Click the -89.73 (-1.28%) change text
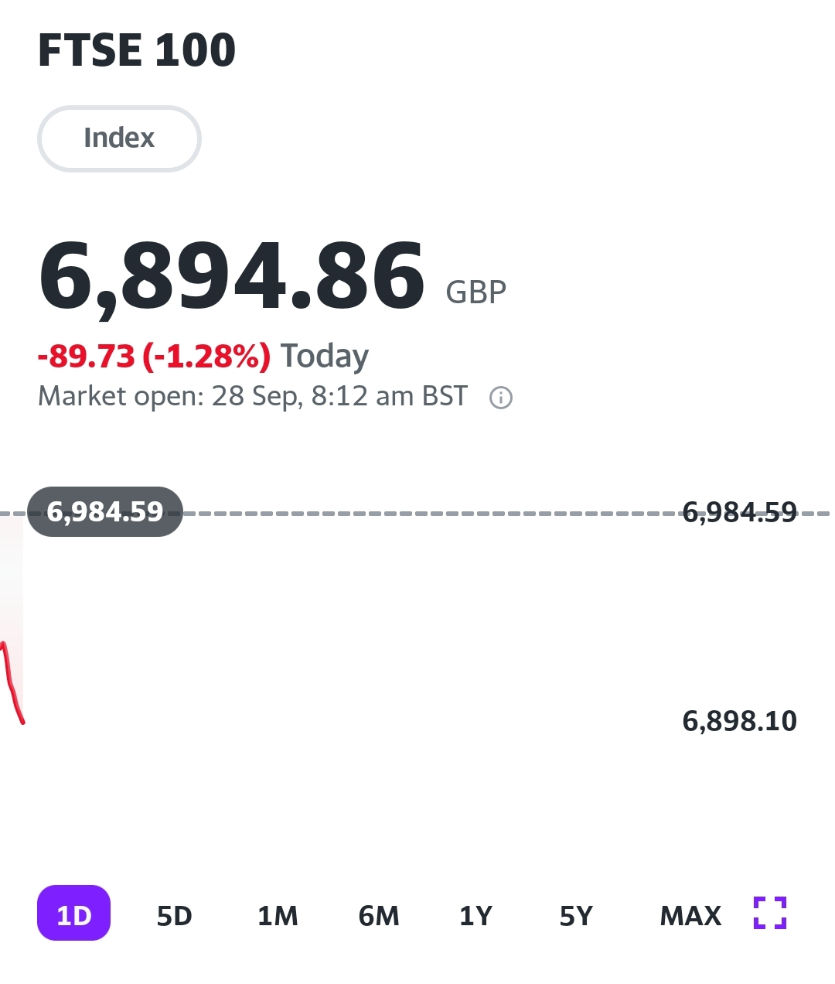This screenshot has height=984, width=835. point(154,356)
